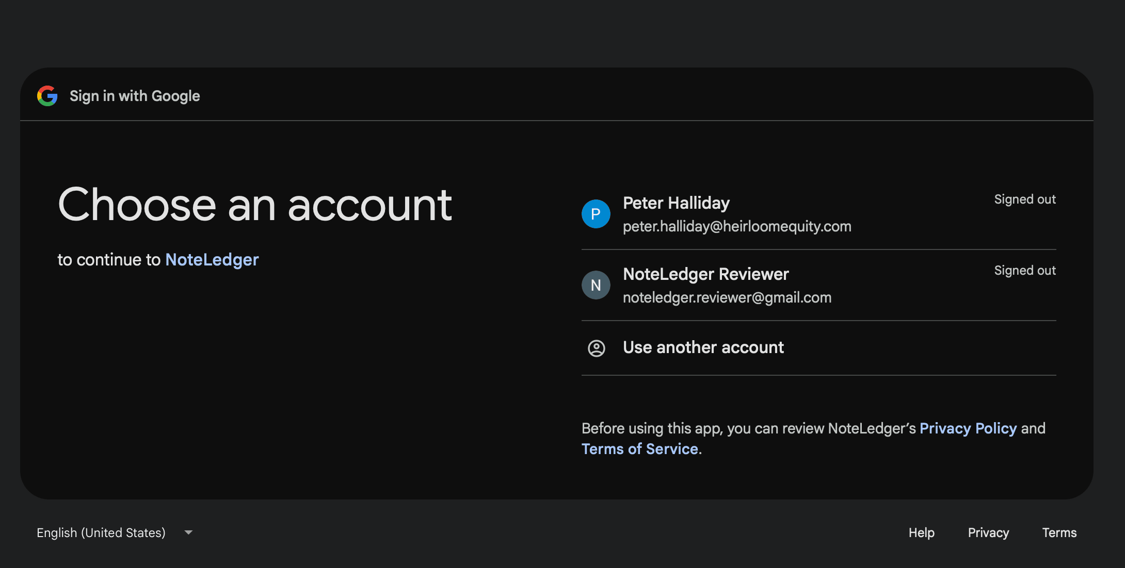Click Peter Halliday's blue P avatar

coord(596,214)
